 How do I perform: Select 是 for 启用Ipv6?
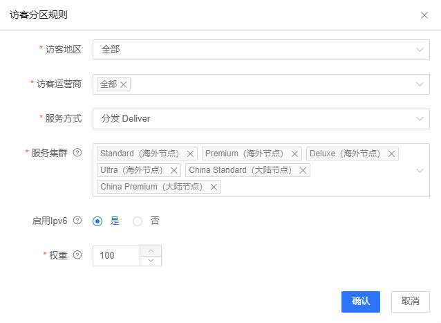pos(97,221)
